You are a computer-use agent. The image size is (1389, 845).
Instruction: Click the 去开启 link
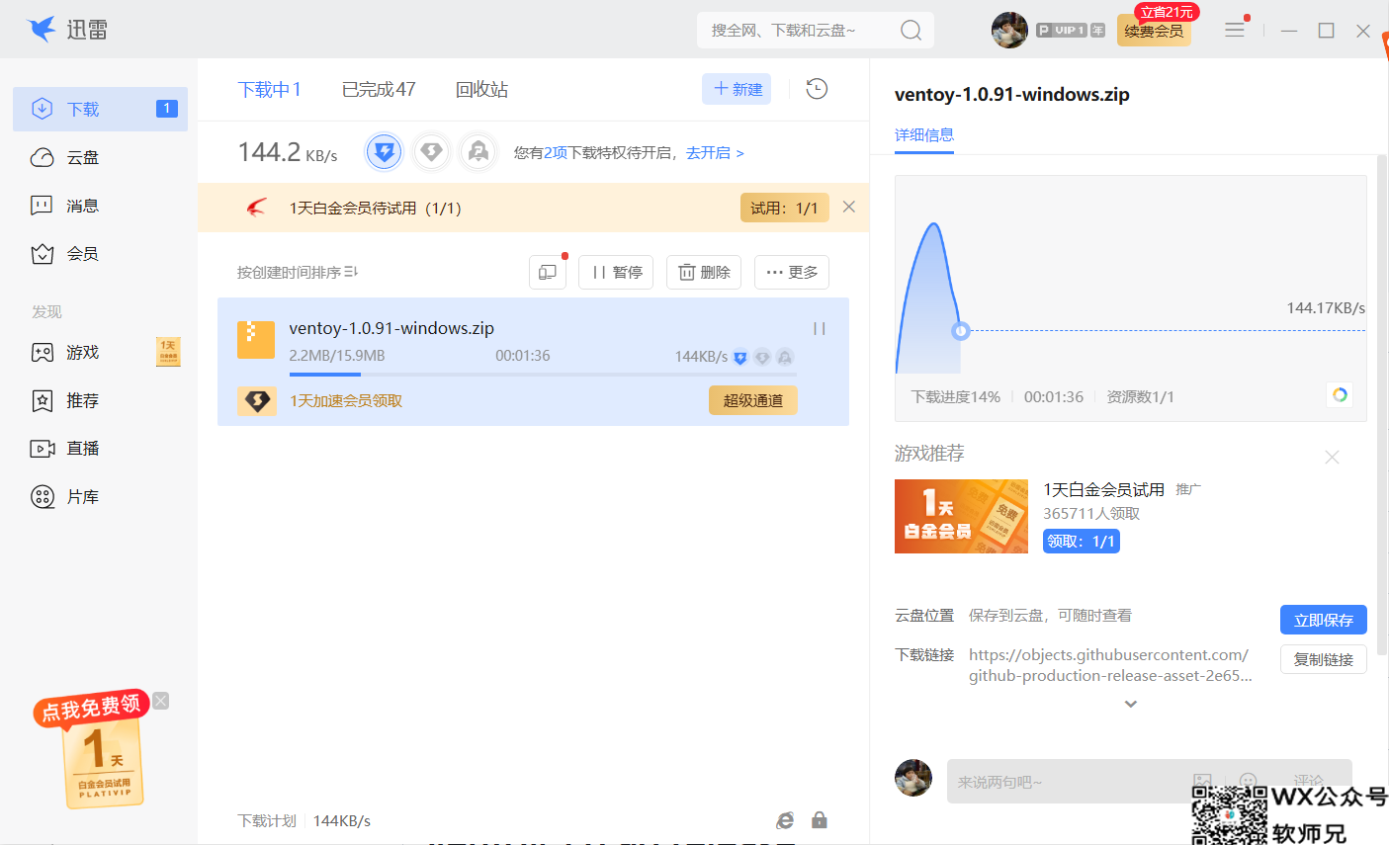point(715,152)
